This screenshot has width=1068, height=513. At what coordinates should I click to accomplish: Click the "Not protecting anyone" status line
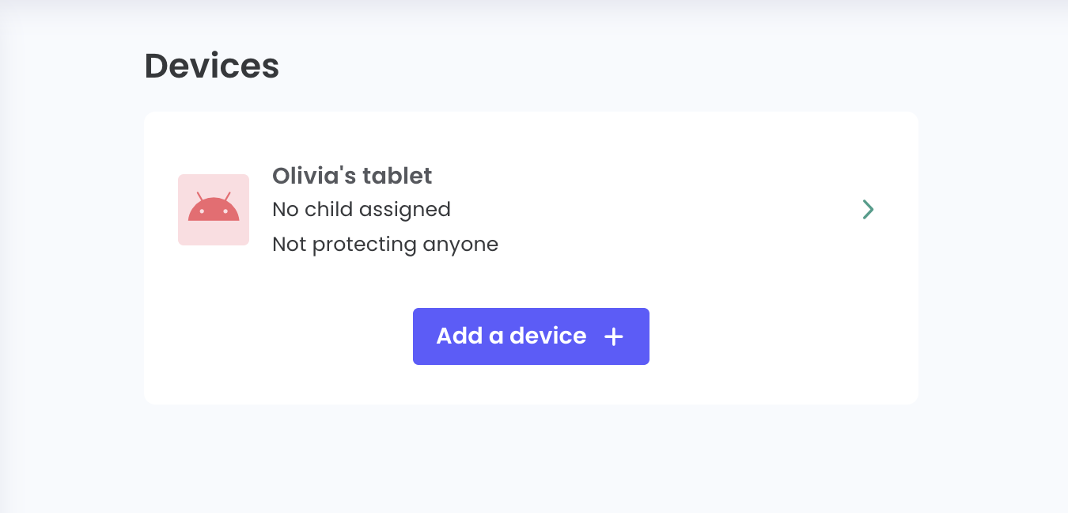coord(385,244)
